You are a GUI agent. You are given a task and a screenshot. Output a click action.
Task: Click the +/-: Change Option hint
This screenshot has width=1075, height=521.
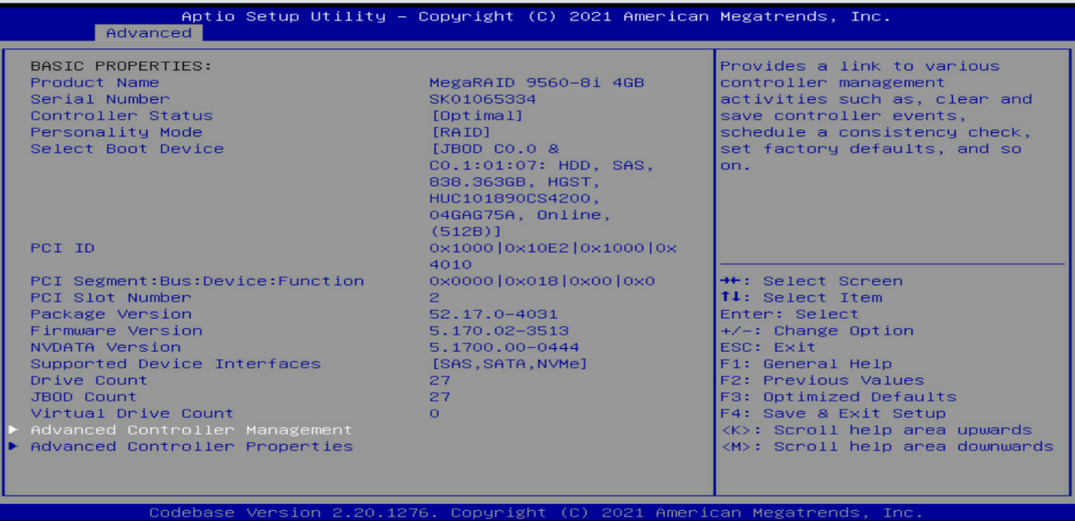click(x=817, y=330)
